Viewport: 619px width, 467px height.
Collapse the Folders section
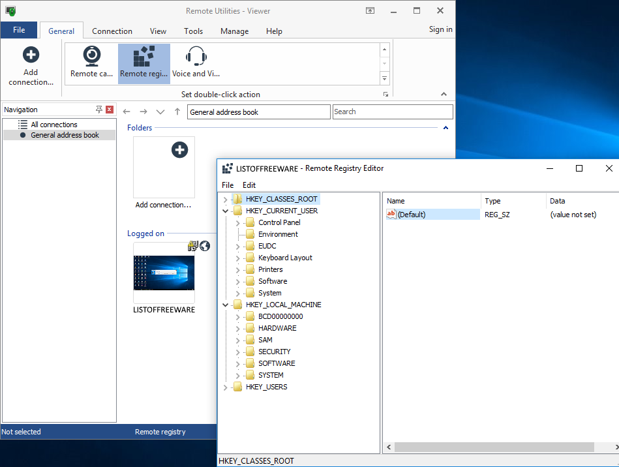click(445, 127)
